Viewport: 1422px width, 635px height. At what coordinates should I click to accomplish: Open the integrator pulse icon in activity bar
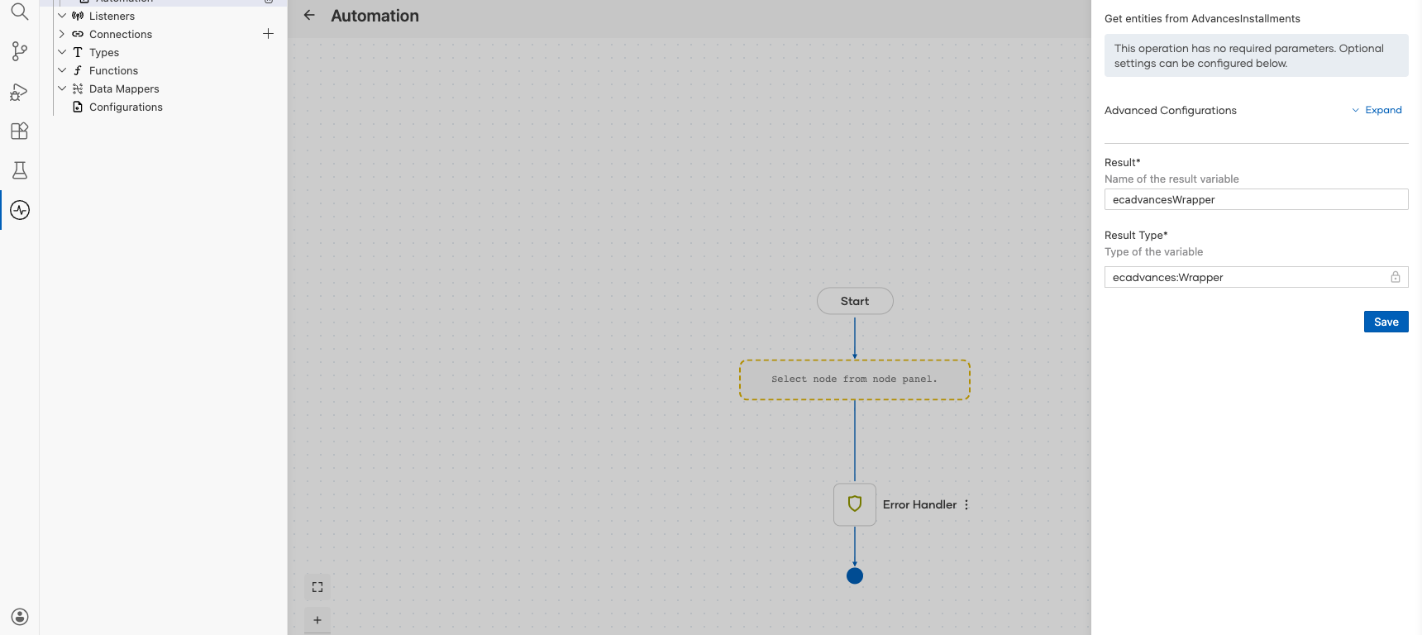click(20, 210)
